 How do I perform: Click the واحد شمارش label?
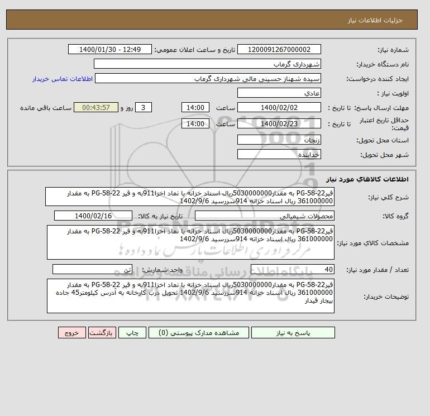[x=163, y=270]
